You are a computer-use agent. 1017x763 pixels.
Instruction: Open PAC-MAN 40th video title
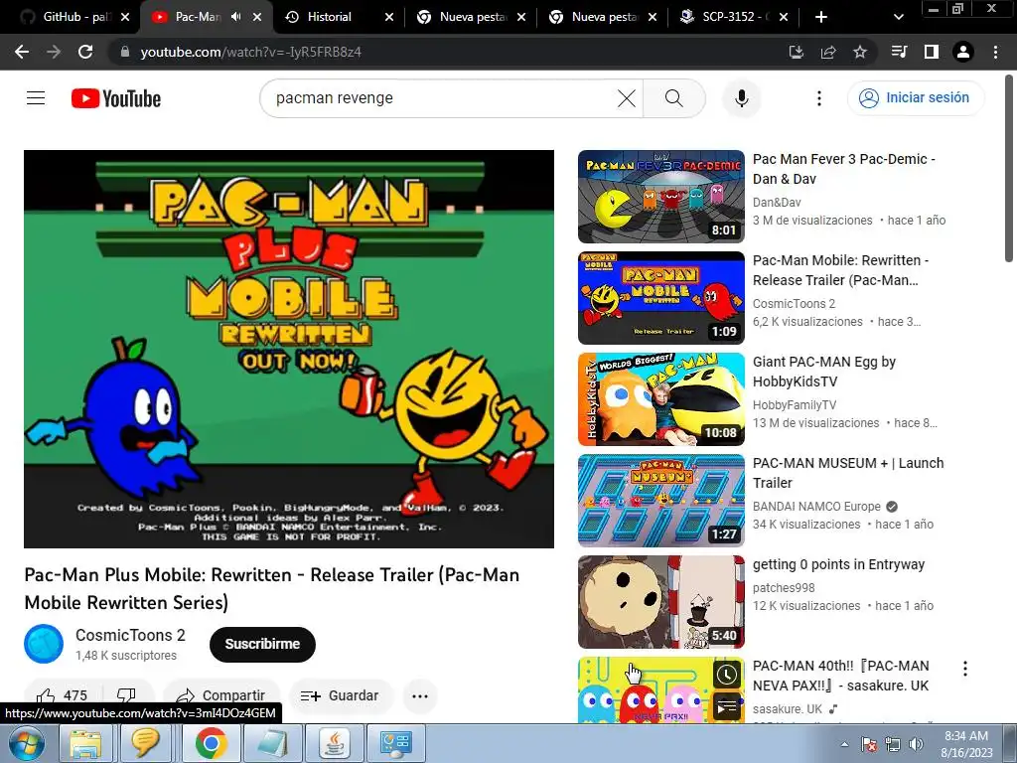tap(840, 676)
